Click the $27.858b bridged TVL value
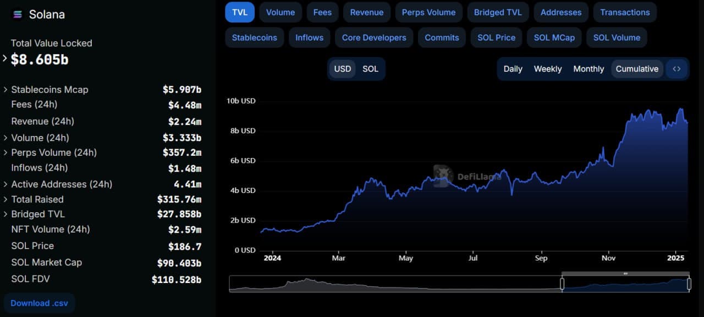This screenshot has height=317, width=704. pos(179,214)
